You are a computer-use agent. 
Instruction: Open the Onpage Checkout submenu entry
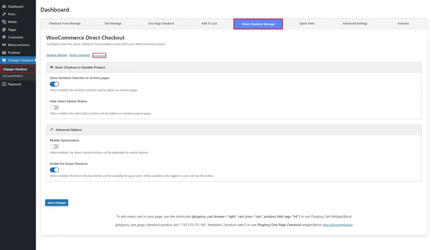(x=18, y=69)
